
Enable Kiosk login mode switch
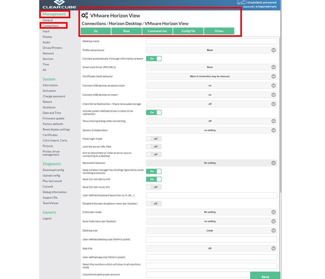[x=154, y=139]
